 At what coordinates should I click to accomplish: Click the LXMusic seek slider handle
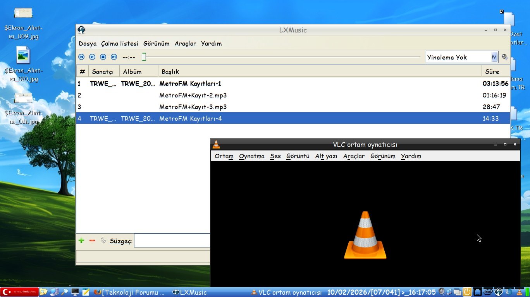click(144, 57)
